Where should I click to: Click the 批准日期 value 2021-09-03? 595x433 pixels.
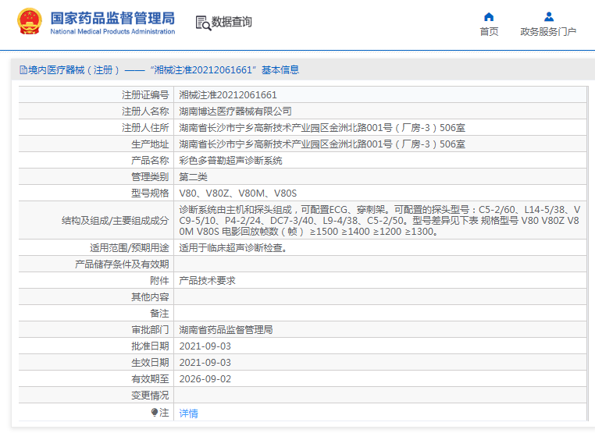(205, 346)
